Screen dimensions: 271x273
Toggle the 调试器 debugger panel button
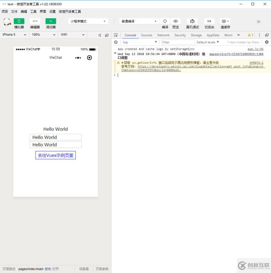[51, 21]
